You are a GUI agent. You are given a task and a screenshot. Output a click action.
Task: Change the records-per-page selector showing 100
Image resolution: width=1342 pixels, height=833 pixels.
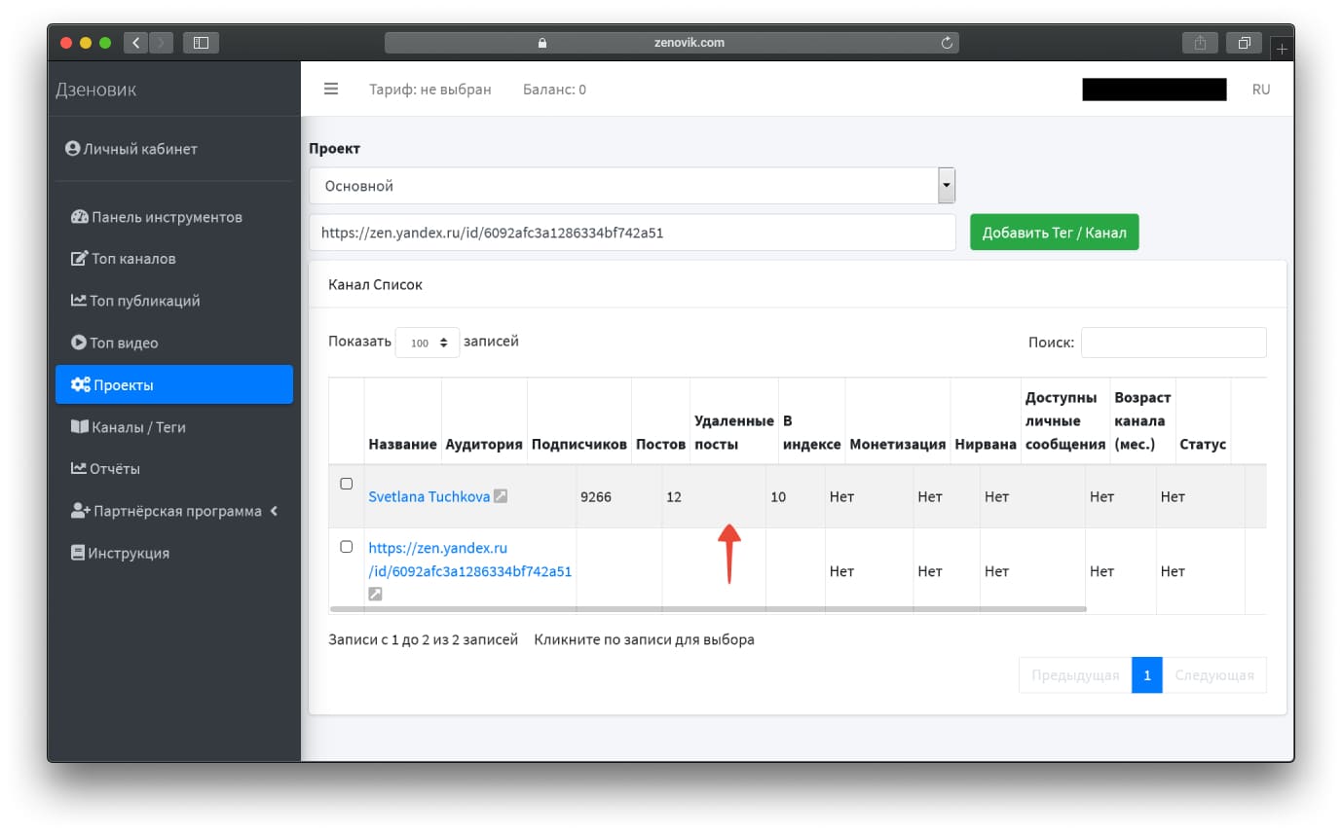click(427, 343)
